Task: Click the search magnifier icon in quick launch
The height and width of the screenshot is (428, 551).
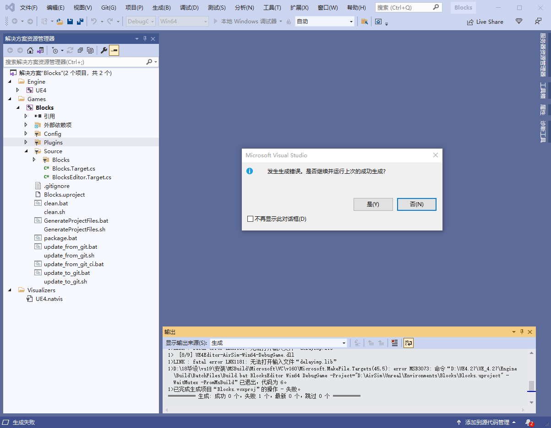Action: pos(436,7)
